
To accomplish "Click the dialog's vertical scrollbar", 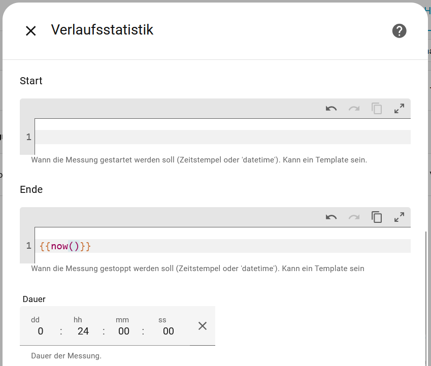I will [x=425, y=294].
